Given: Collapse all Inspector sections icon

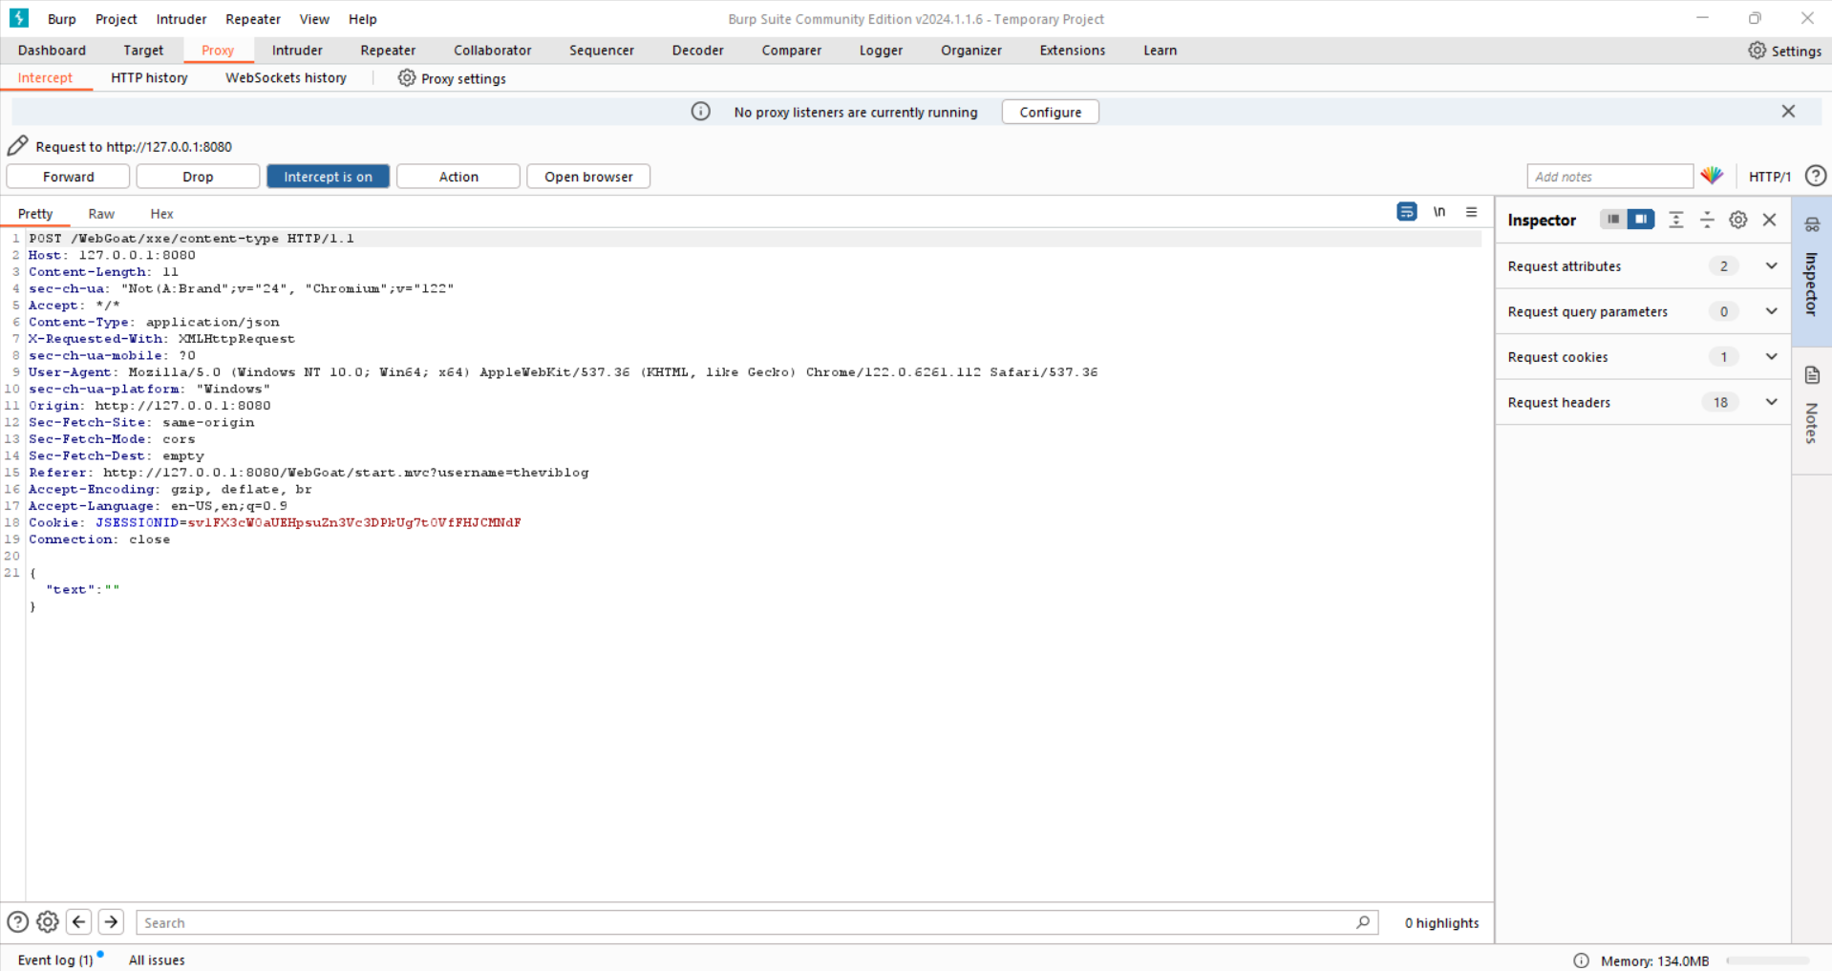Looking at the screenshot, I should click(x=1707, y=220).
